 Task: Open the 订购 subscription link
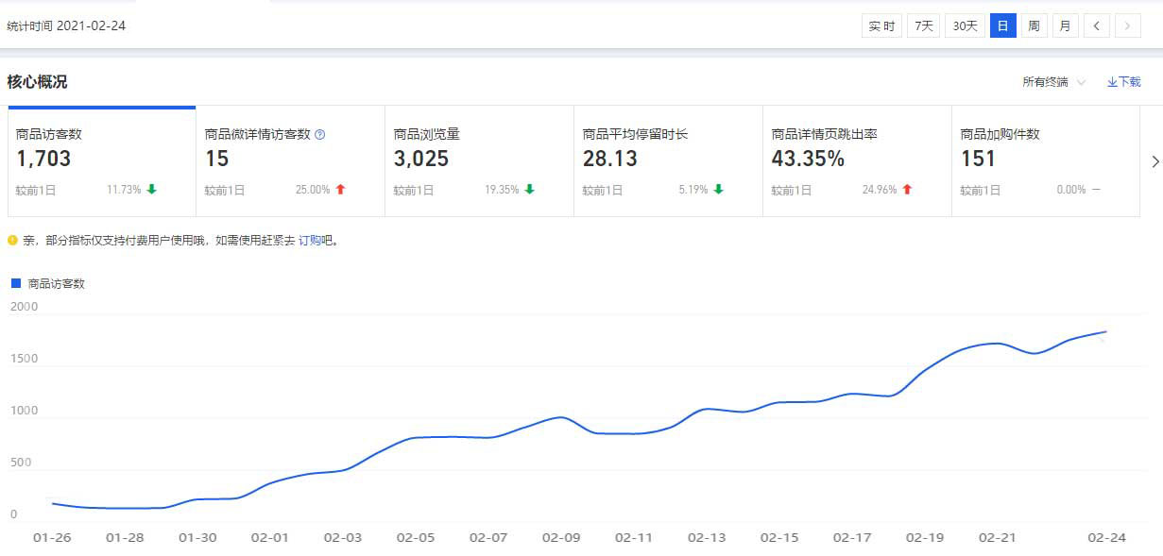310,241
